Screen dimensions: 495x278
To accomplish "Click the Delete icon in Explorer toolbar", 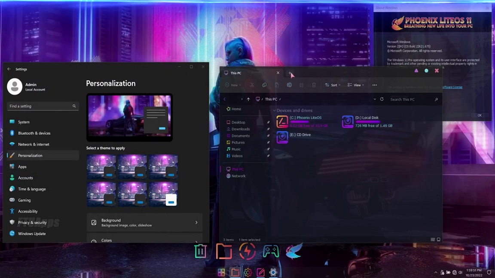I will click(314, 85).
